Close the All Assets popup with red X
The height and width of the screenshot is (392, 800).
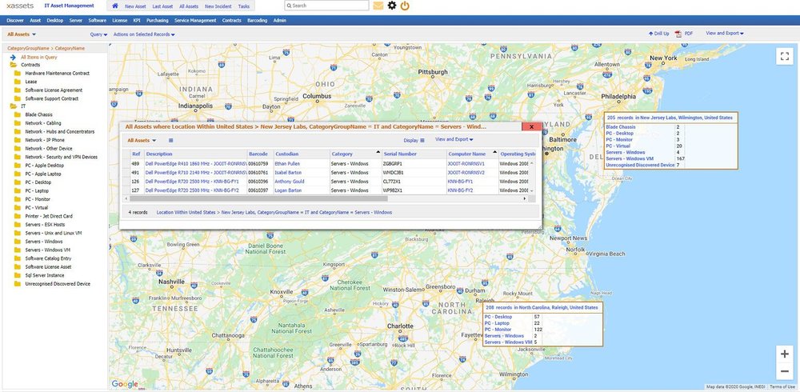coord(532,126)
